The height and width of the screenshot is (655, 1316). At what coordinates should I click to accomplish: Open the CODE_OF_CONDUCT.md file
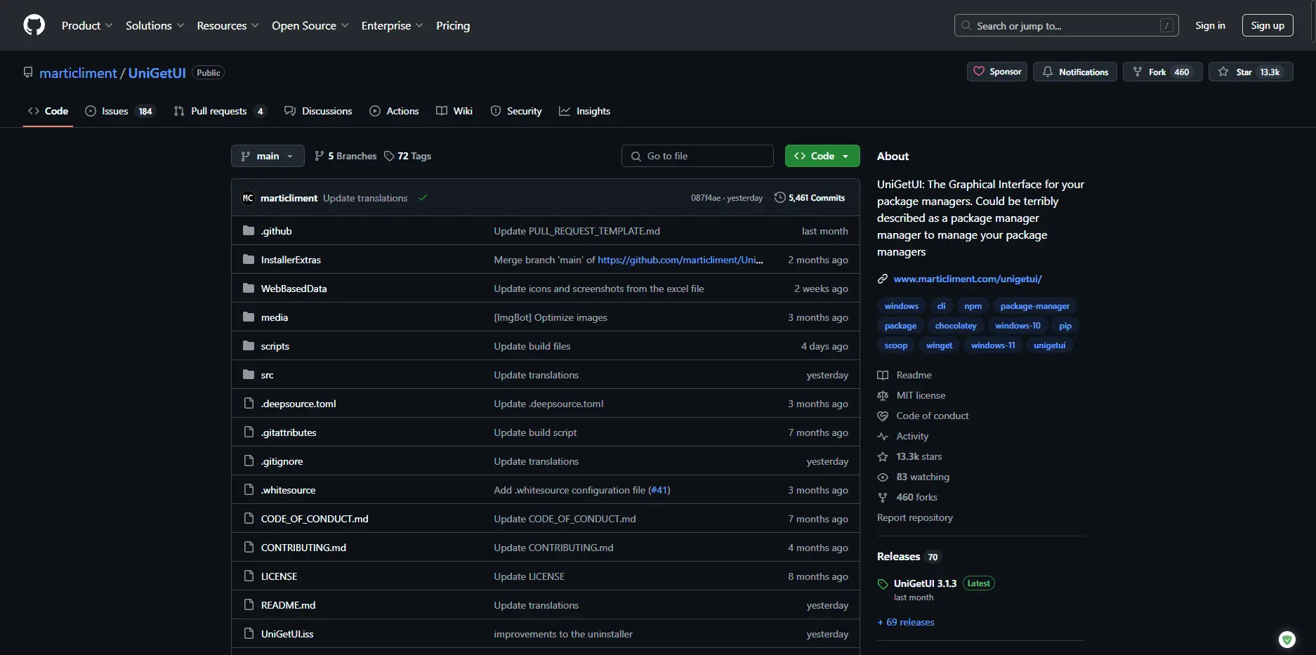coord(315,519)
